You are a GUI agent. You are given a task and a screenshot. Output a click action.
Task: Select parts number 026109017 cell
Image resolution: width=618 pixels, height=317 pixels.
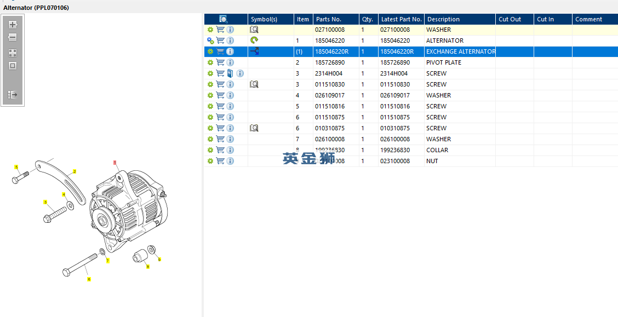coord(336,95)
